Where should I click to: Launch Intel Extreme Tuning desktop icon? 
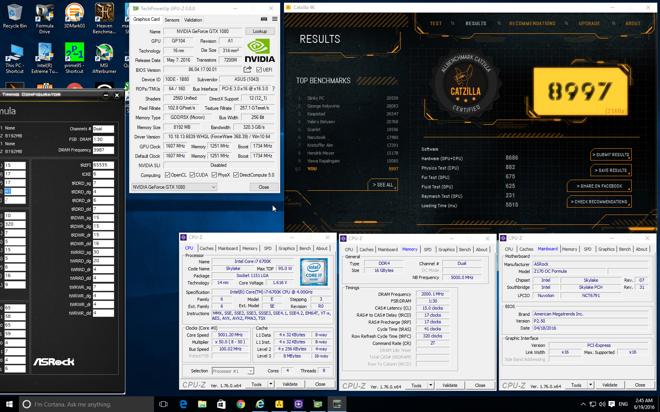click(x=44, y=58)
